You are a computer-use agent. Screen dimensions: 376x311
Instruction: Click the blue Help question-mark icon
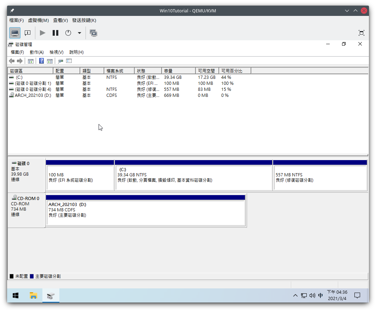point(41,61)
